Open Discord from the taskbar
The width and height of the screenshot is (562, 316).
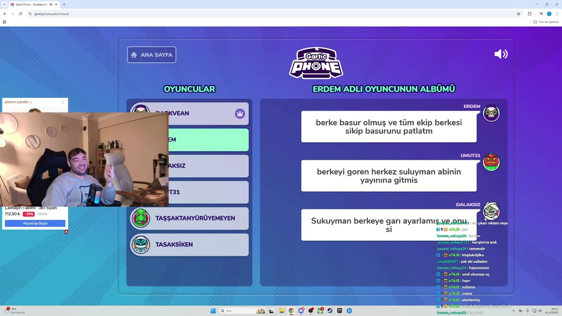301,311
